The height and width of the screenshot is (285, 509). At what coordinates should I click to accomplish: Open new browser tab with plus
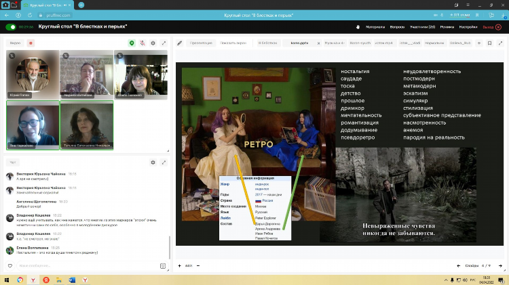click(81, 5)
